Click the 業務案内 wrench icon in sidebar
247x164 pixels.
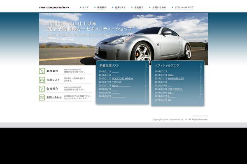click(x=42, y=71)
